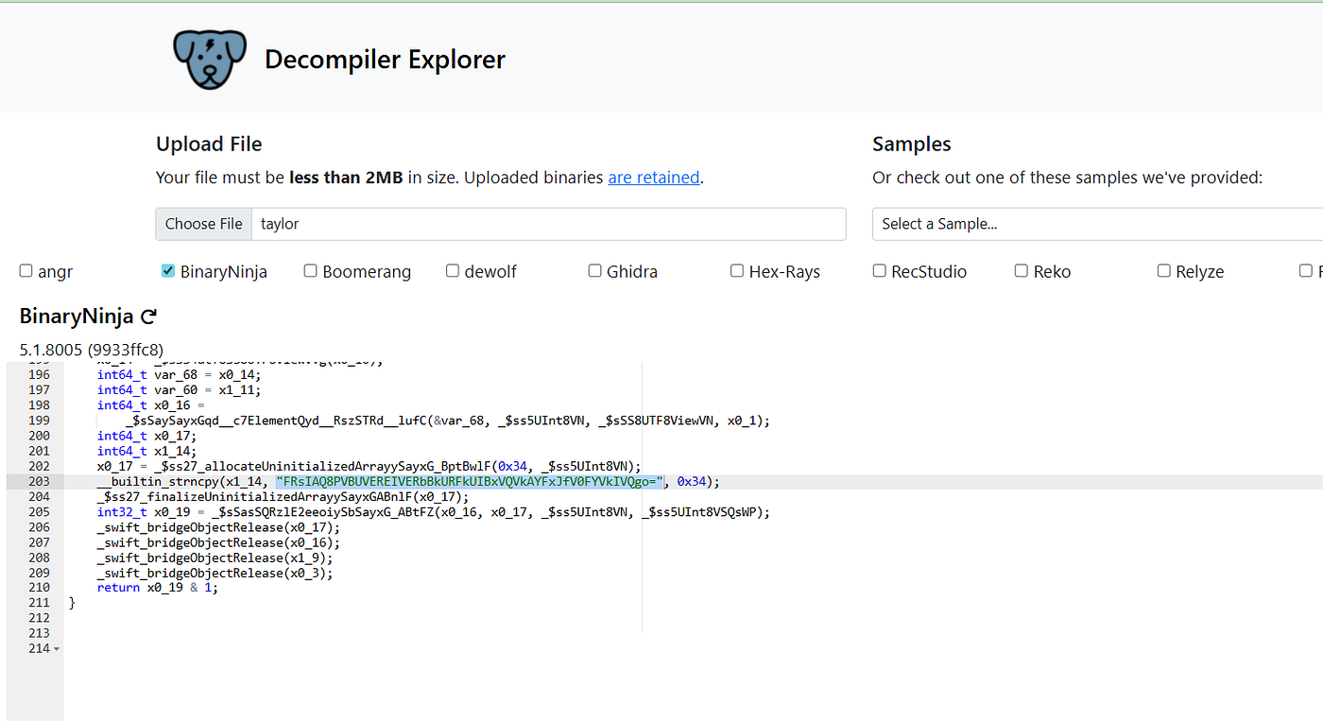This screenshot has height=721, width=1323.
Task: Click the BinaryNinja refresh icon
Action: 148,318
